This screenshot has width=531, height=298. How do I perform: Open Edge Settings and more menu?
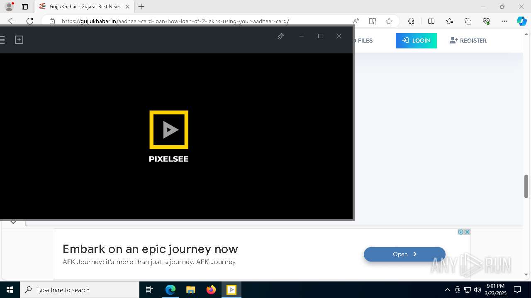tap(504, 21)
